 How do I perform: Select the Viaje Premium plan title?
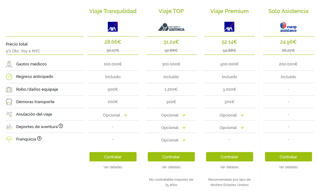coord(229,11)
